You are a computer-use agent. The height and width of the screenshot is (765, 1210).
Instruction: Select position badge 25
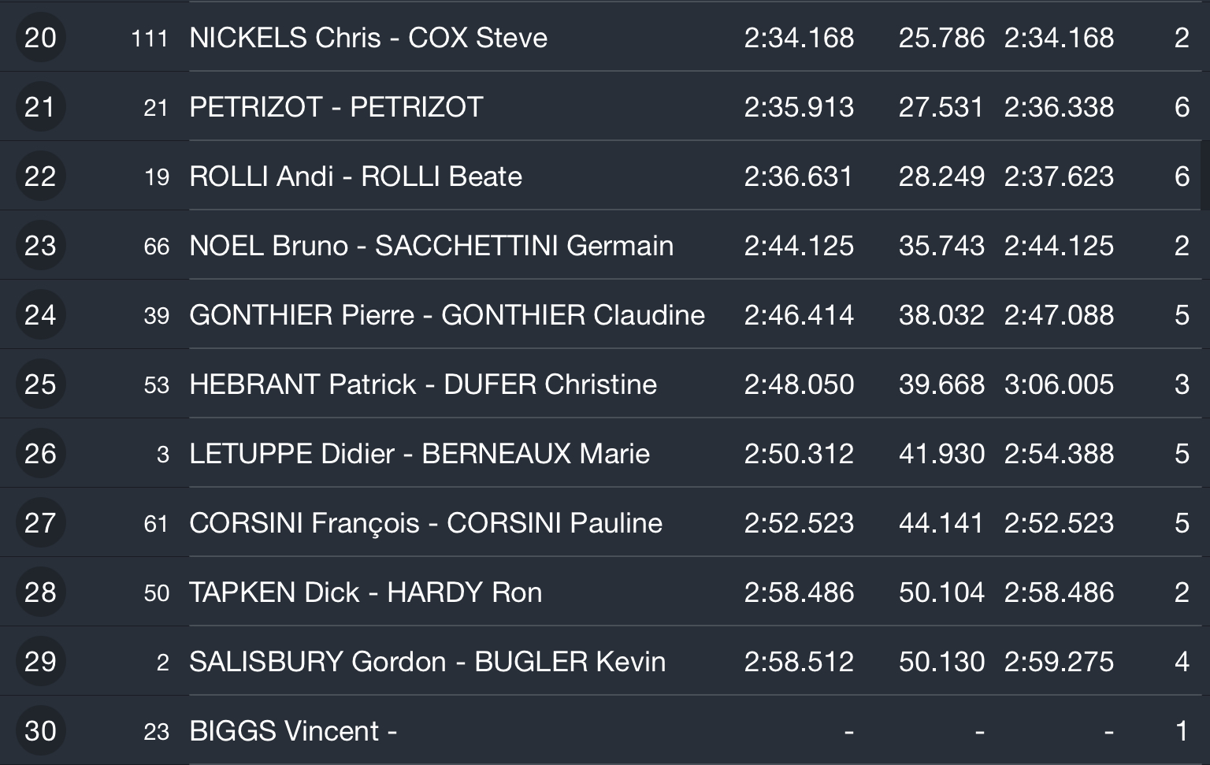click(40, 384)
